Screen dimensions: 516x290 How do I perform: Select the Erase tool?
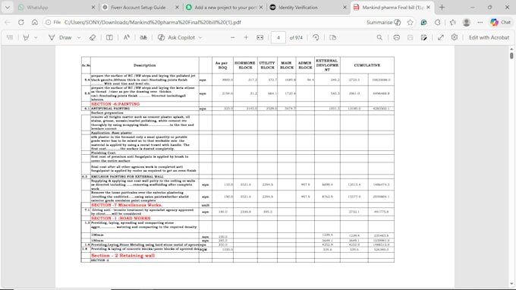93,37
